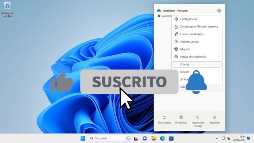Select Enviar comentarios menu entry

[197, 34]
